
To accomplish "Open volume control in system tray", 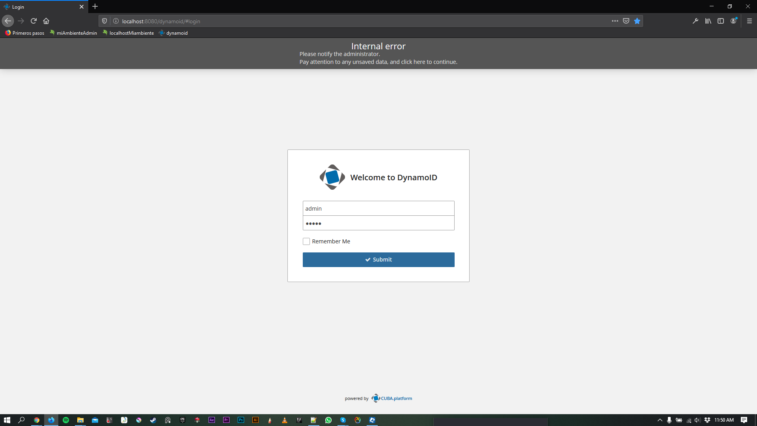I will point(697,420).
